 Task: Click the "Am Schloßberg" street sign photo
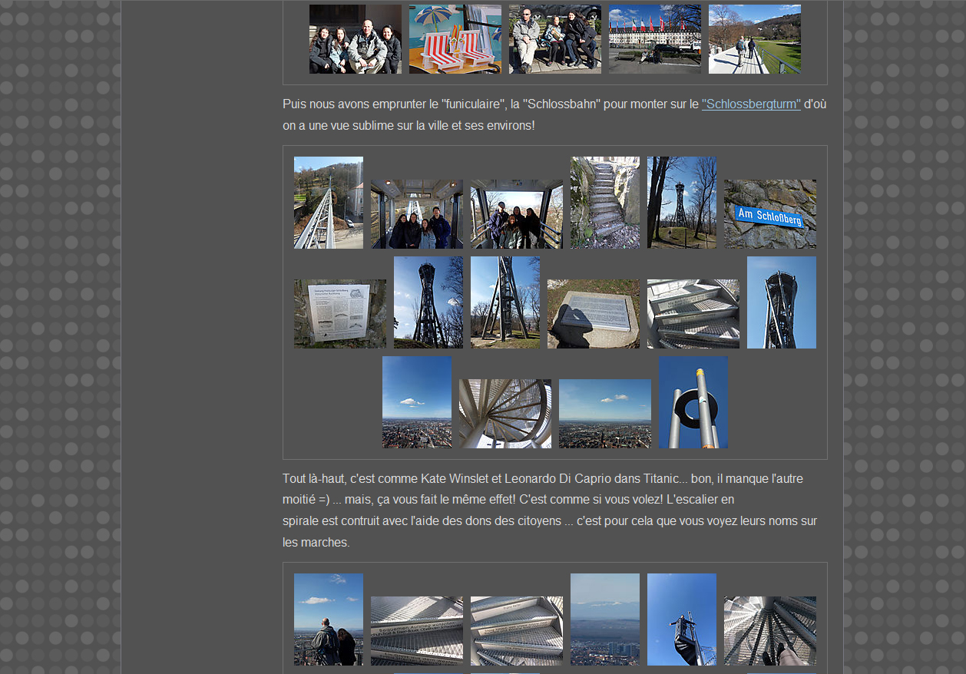(769, 214)
